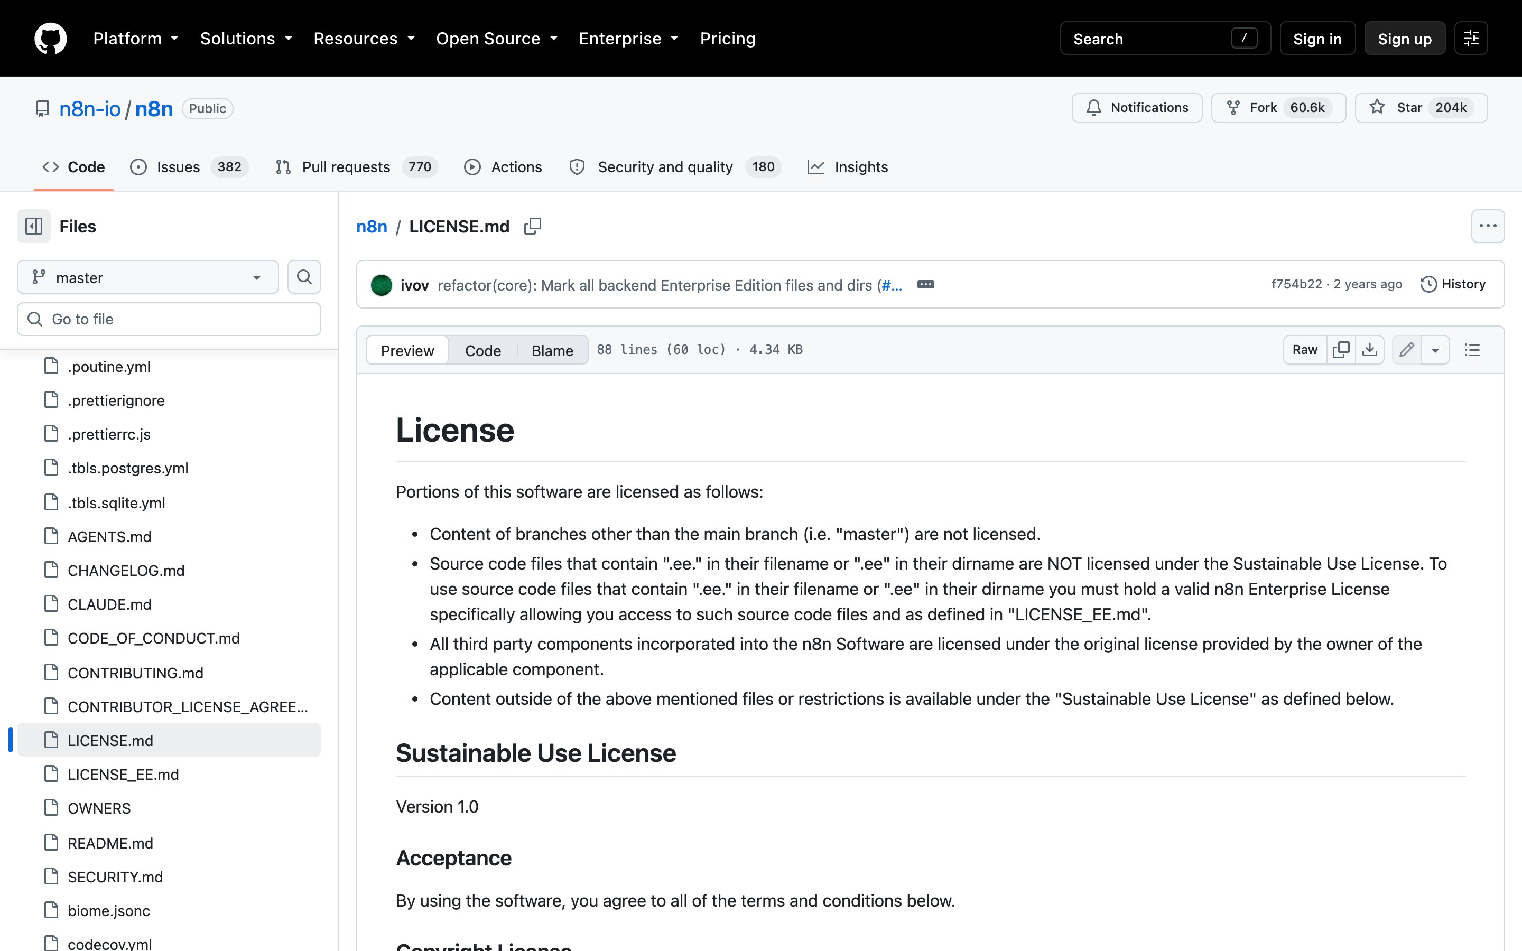Open the Pull requests tab

point(356,166)
